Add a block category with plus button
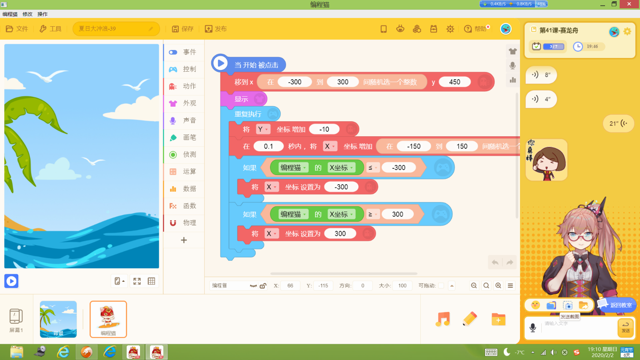Viewport: 640px width, 360px height. (x=184, y=240)
